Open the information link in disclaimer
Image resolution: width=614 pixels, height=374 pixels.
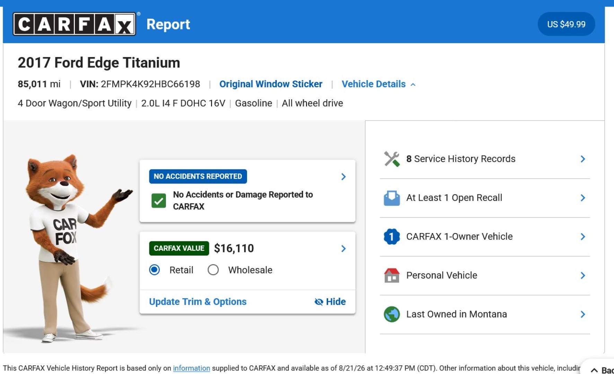[192, 368]
